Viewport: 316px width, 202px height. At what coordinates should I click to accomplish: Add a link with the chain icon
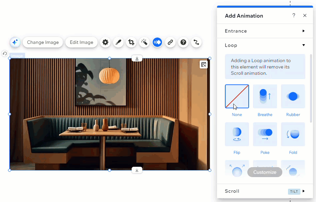click(170, 42)
